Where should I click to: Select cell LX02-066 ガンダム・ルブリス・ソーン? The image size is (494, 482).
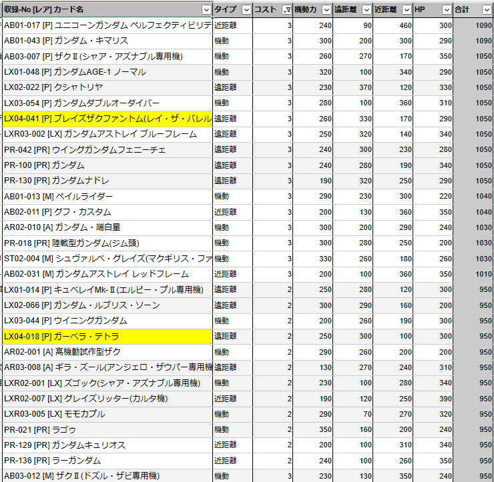[107, 305]
